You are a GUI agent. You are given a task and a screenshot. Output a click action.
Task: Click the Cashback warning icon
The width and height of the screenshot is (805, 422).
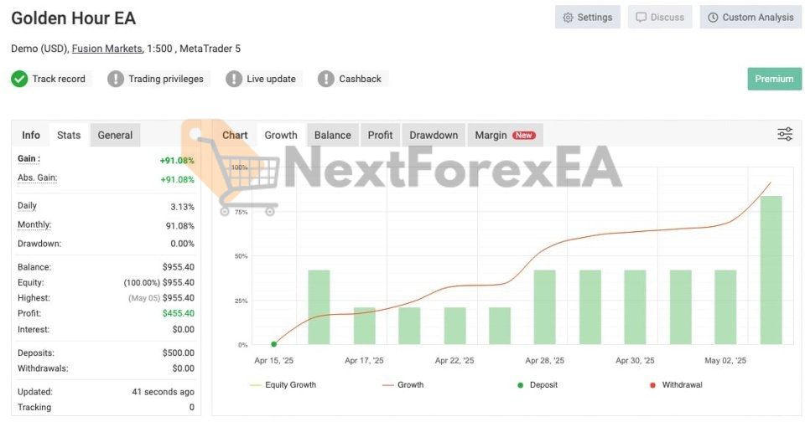pyautogui.click(x=326, y=79)
